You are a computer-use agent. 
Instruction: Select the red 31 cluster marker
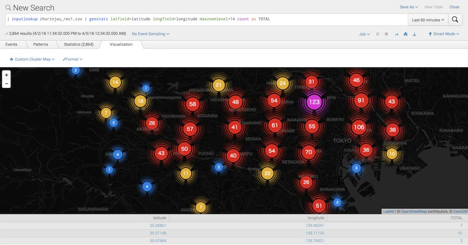pos(311,82)
